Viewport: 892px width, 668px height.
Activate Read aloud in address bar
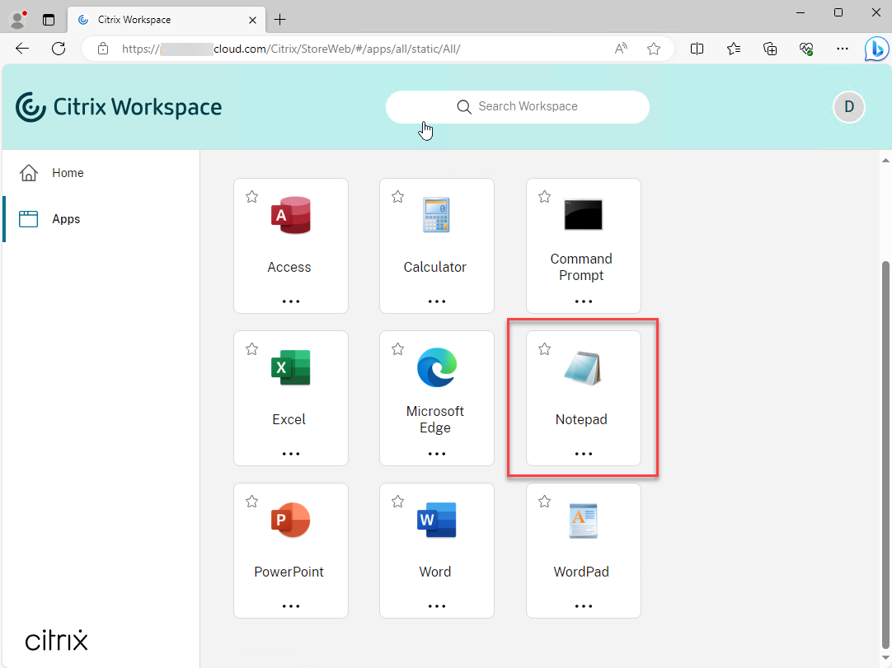622,49
